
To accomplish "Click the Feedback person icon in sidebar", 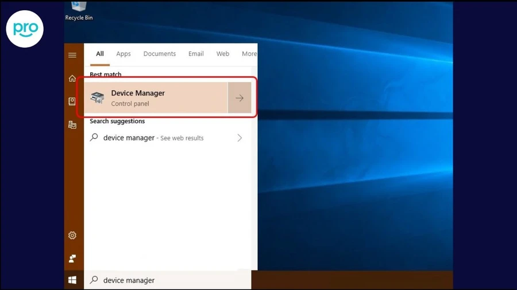I will [72, 258].
